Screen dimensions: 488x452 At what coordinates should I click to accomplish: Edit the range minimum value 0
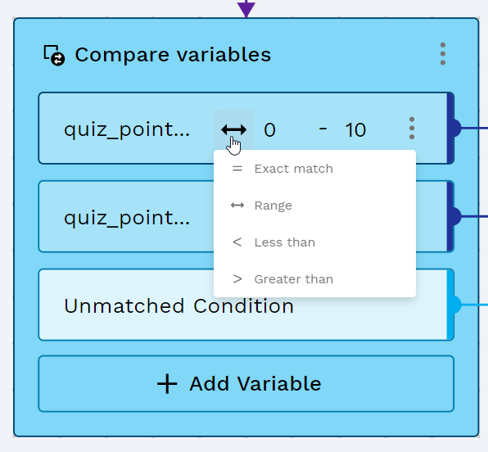[269, 130]
